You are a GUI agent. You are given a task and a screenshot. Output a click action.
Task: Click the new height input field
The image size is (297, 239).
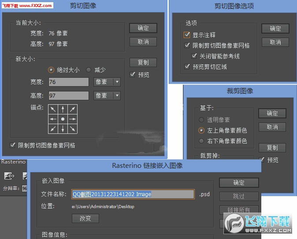click(x=69, y=96)
